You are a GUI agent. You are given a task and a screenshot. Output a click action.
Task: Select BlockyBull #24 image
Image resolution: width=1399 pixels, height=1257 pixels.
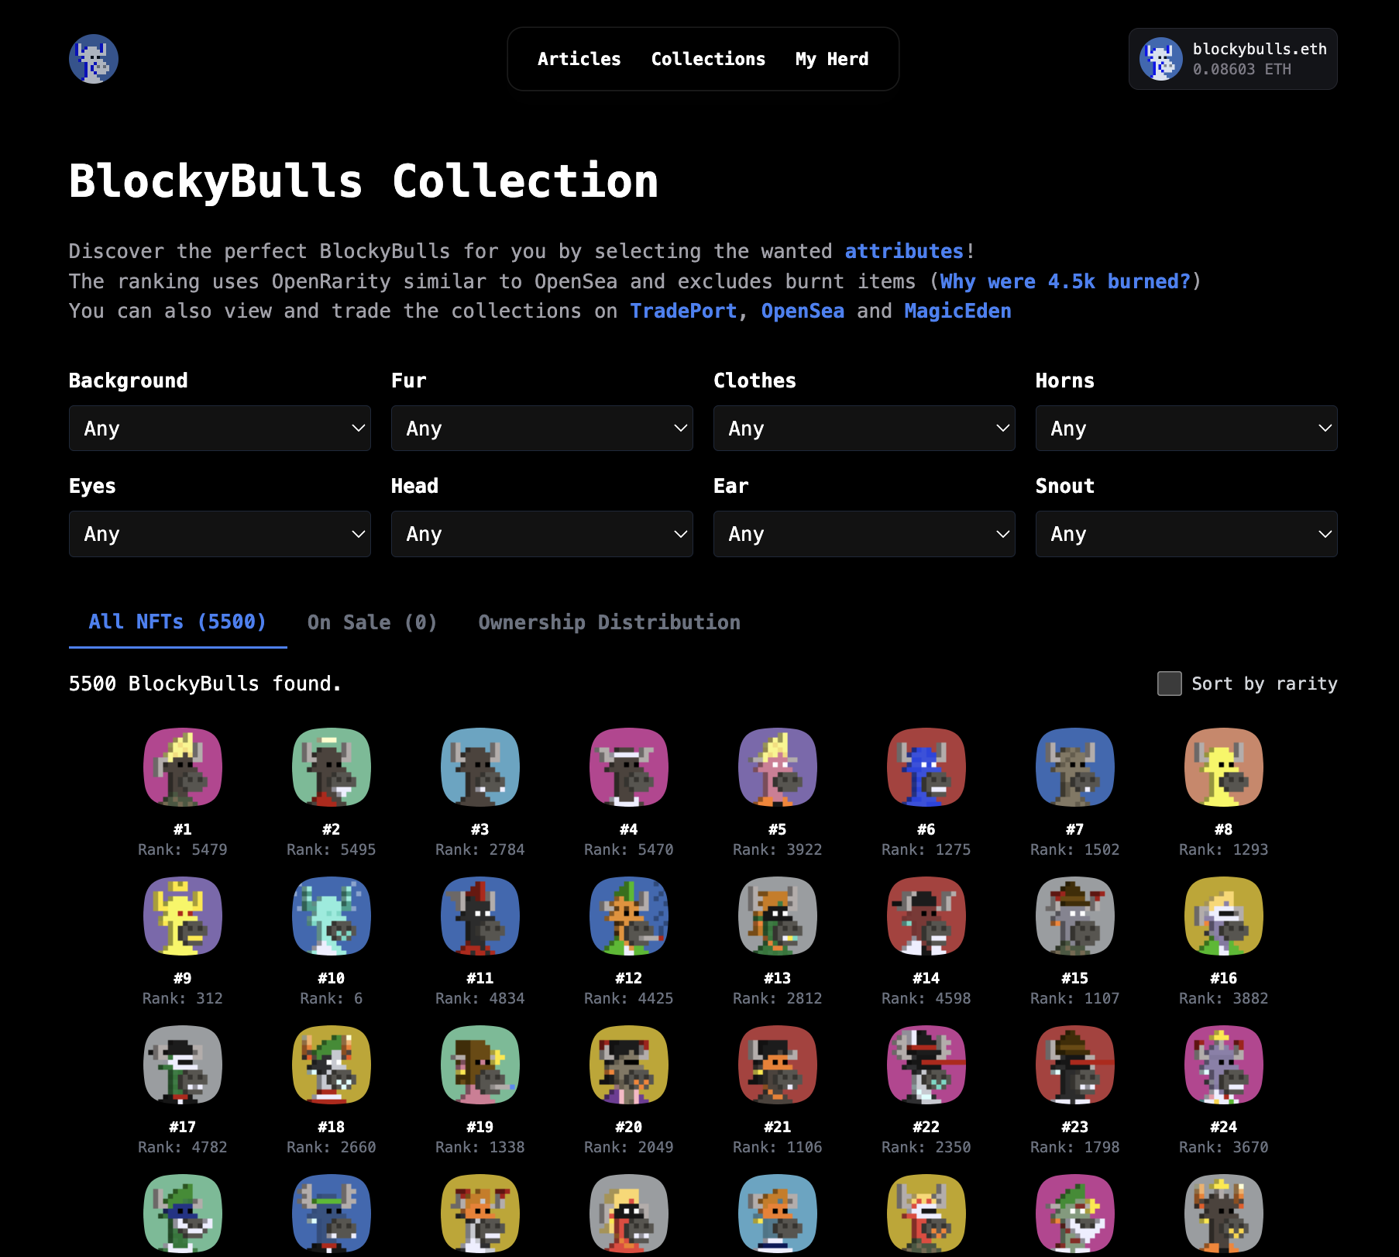pos(1224,1065)
